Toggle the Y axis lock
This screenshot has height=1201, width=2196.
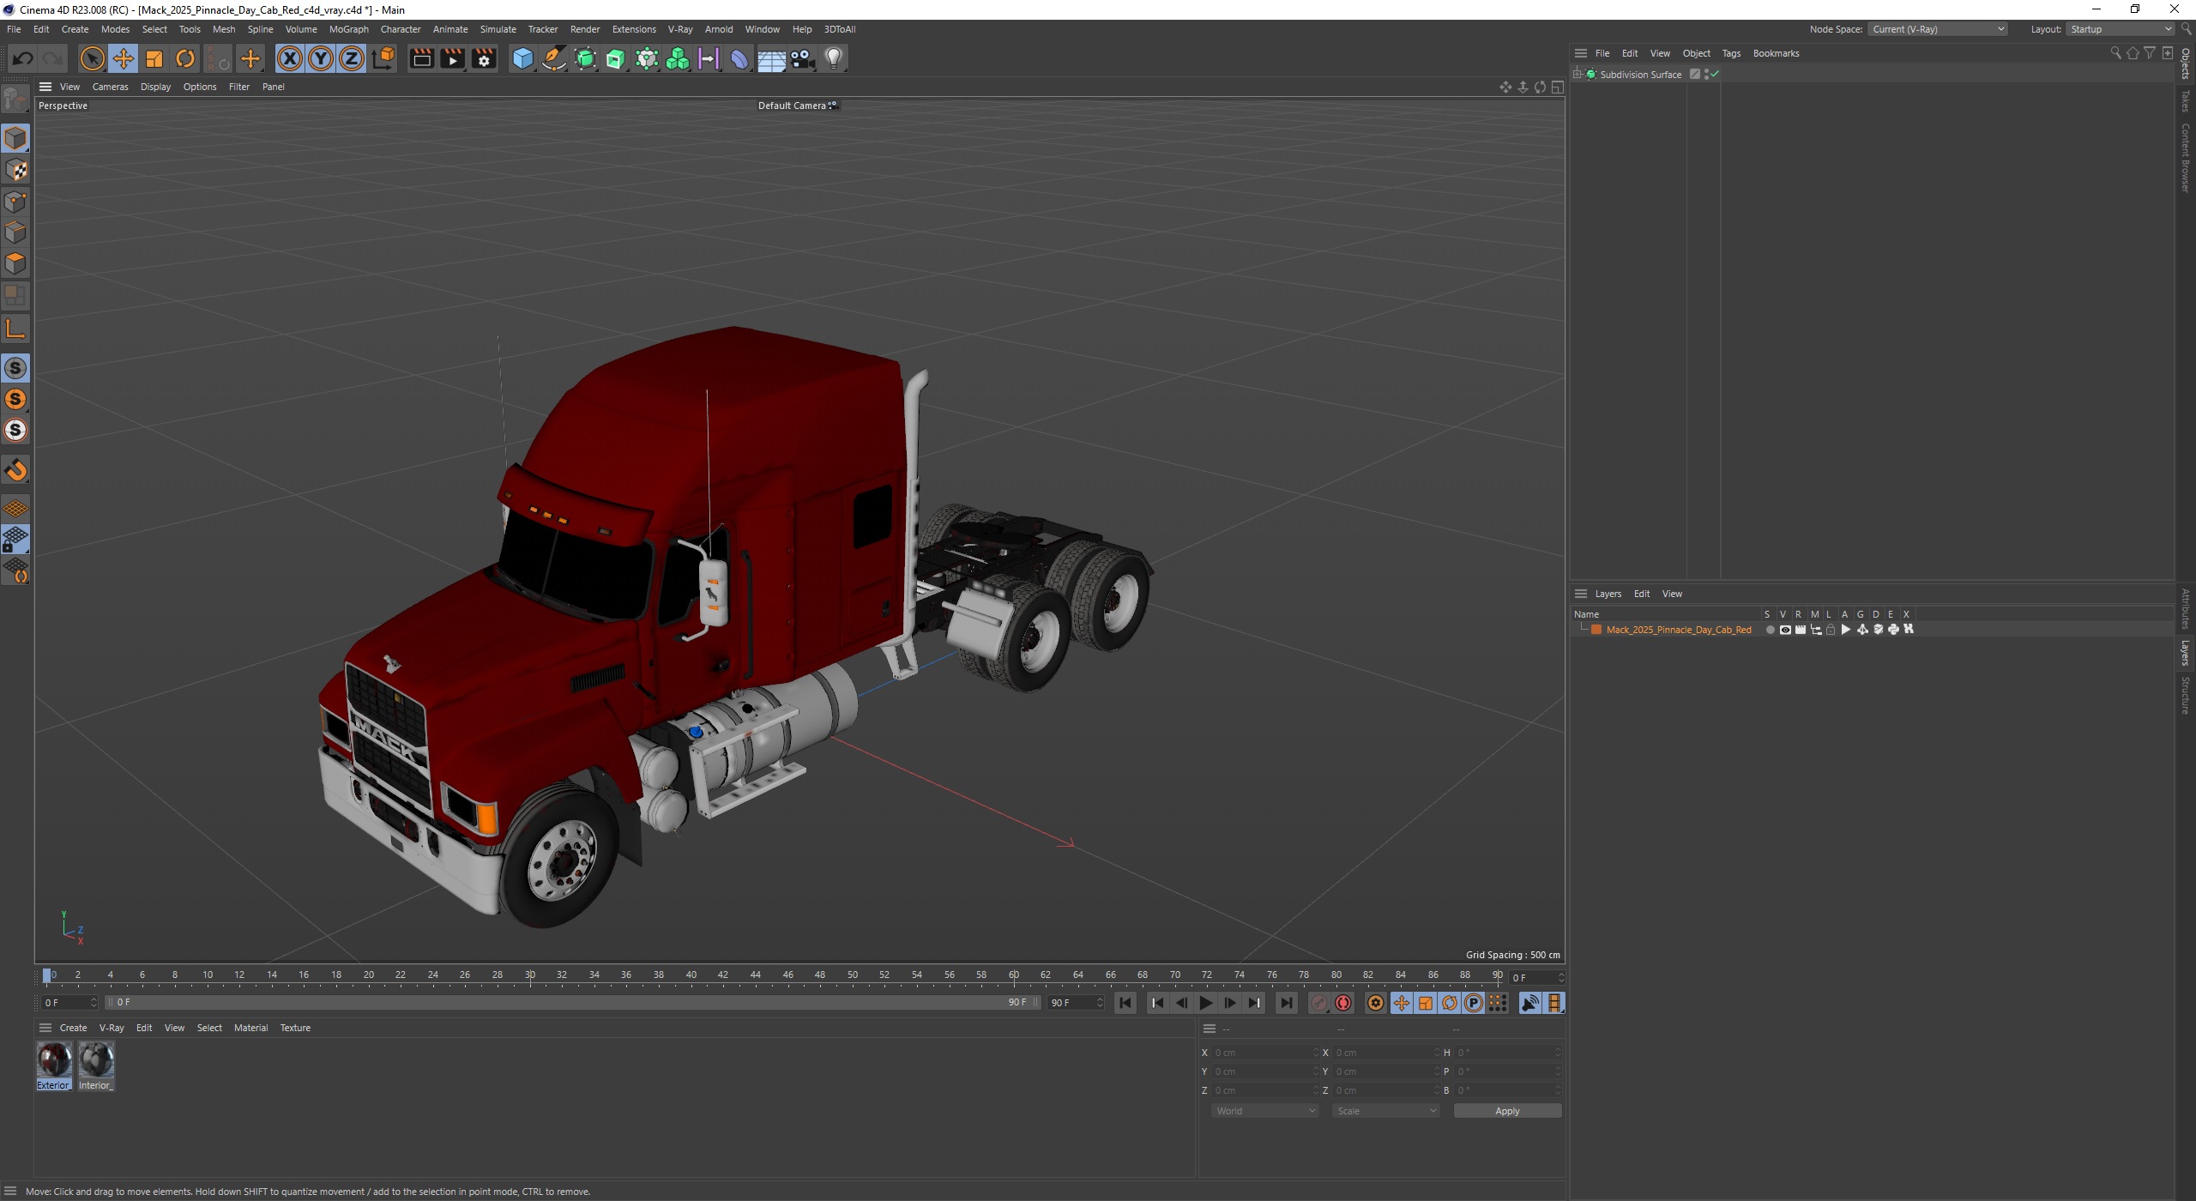pyautogui.click(x=321, y=58)
